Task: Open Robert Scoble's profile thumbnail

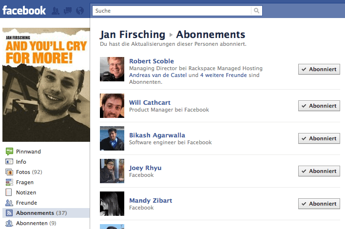Action: (112, 69)
